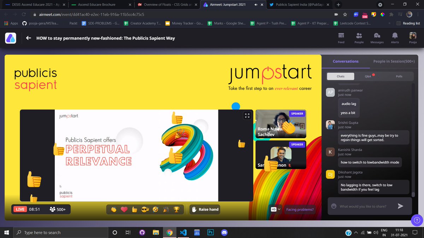This screenshot has width=424, height=238.
Task: Open the Feed panel icon
Action: (341, 38)
